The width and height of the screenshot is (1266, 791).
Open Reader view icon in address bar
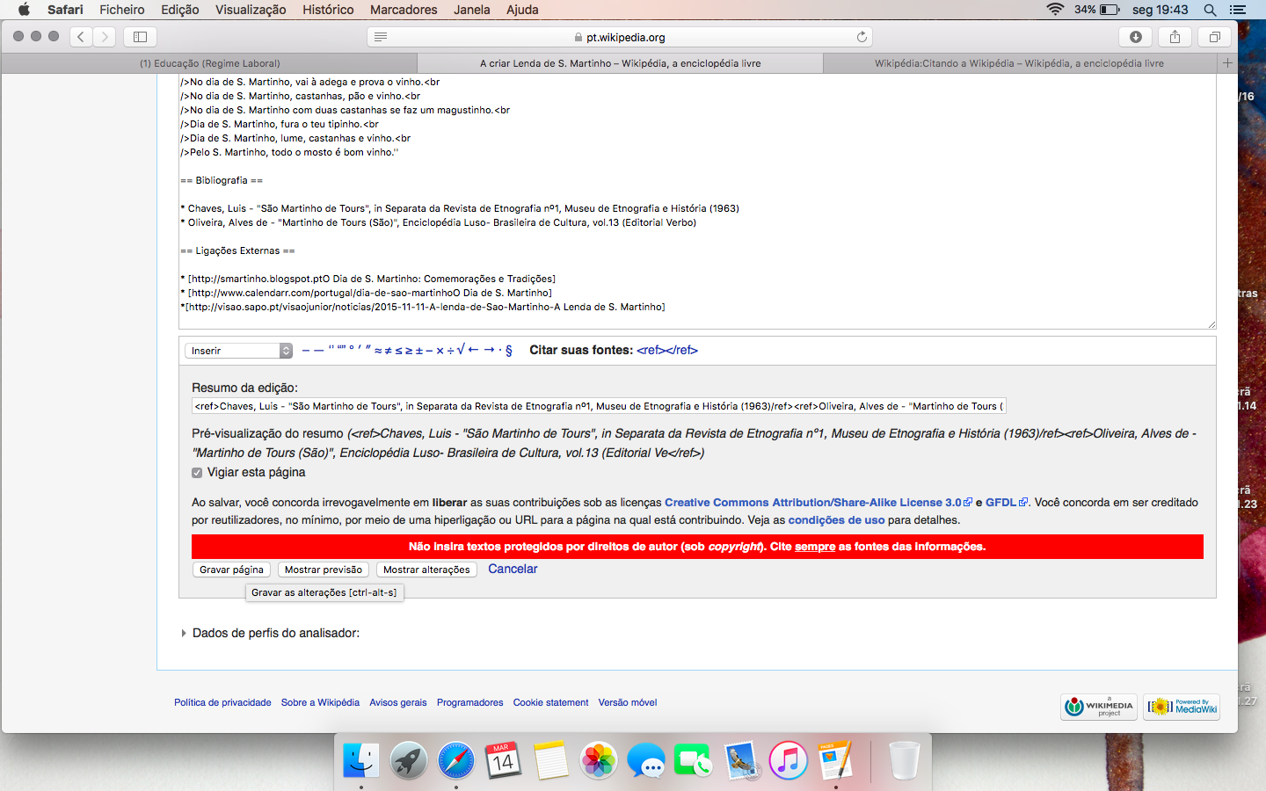coord(381,37)
